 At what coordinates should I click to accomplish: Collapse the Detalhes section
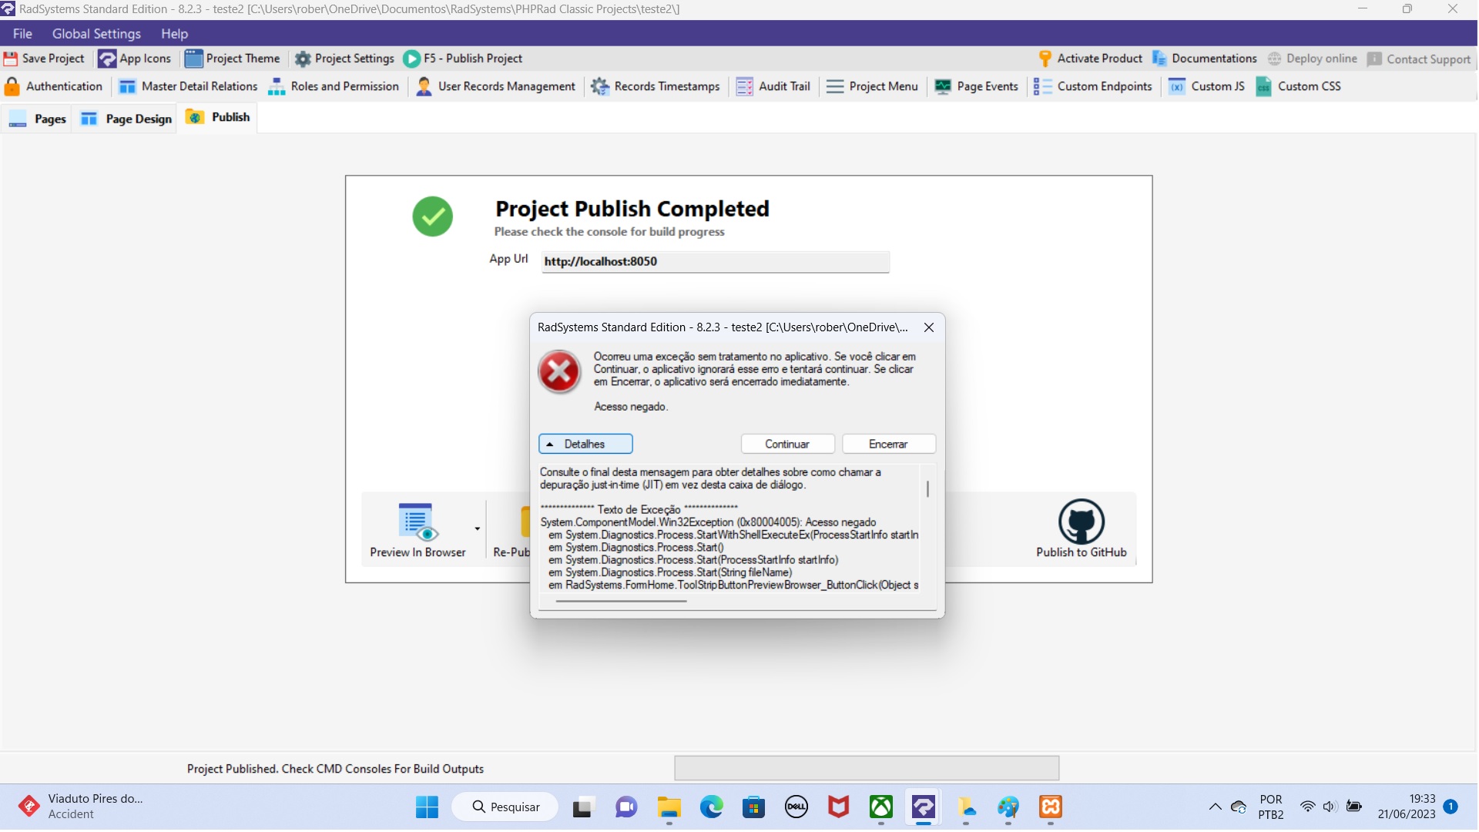click(x=585, y=445)
